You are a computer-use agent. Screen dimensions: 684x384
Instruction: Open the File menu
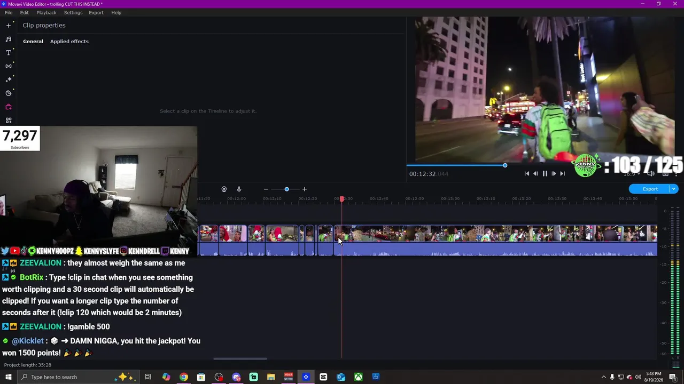coord(9,12)
